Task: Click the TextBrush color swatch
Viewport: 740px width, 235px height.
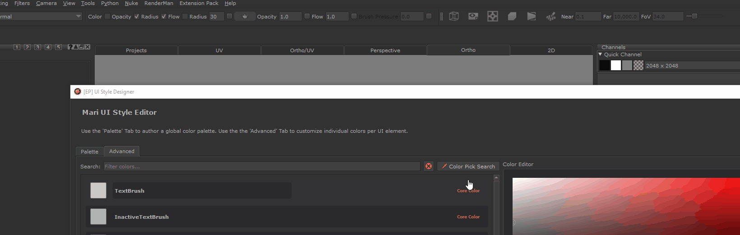Action: (x=98, y=190)
